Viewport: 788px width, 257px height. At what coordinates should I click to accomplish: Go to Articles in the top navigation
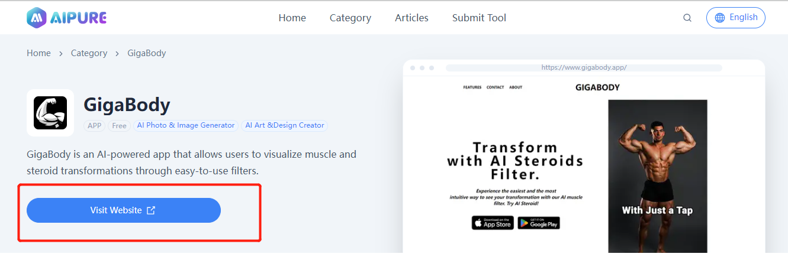click(x=411, y=18)
